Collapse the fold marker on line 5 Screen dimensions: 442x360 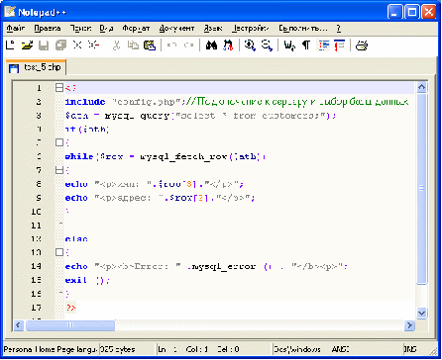[59, 142]
